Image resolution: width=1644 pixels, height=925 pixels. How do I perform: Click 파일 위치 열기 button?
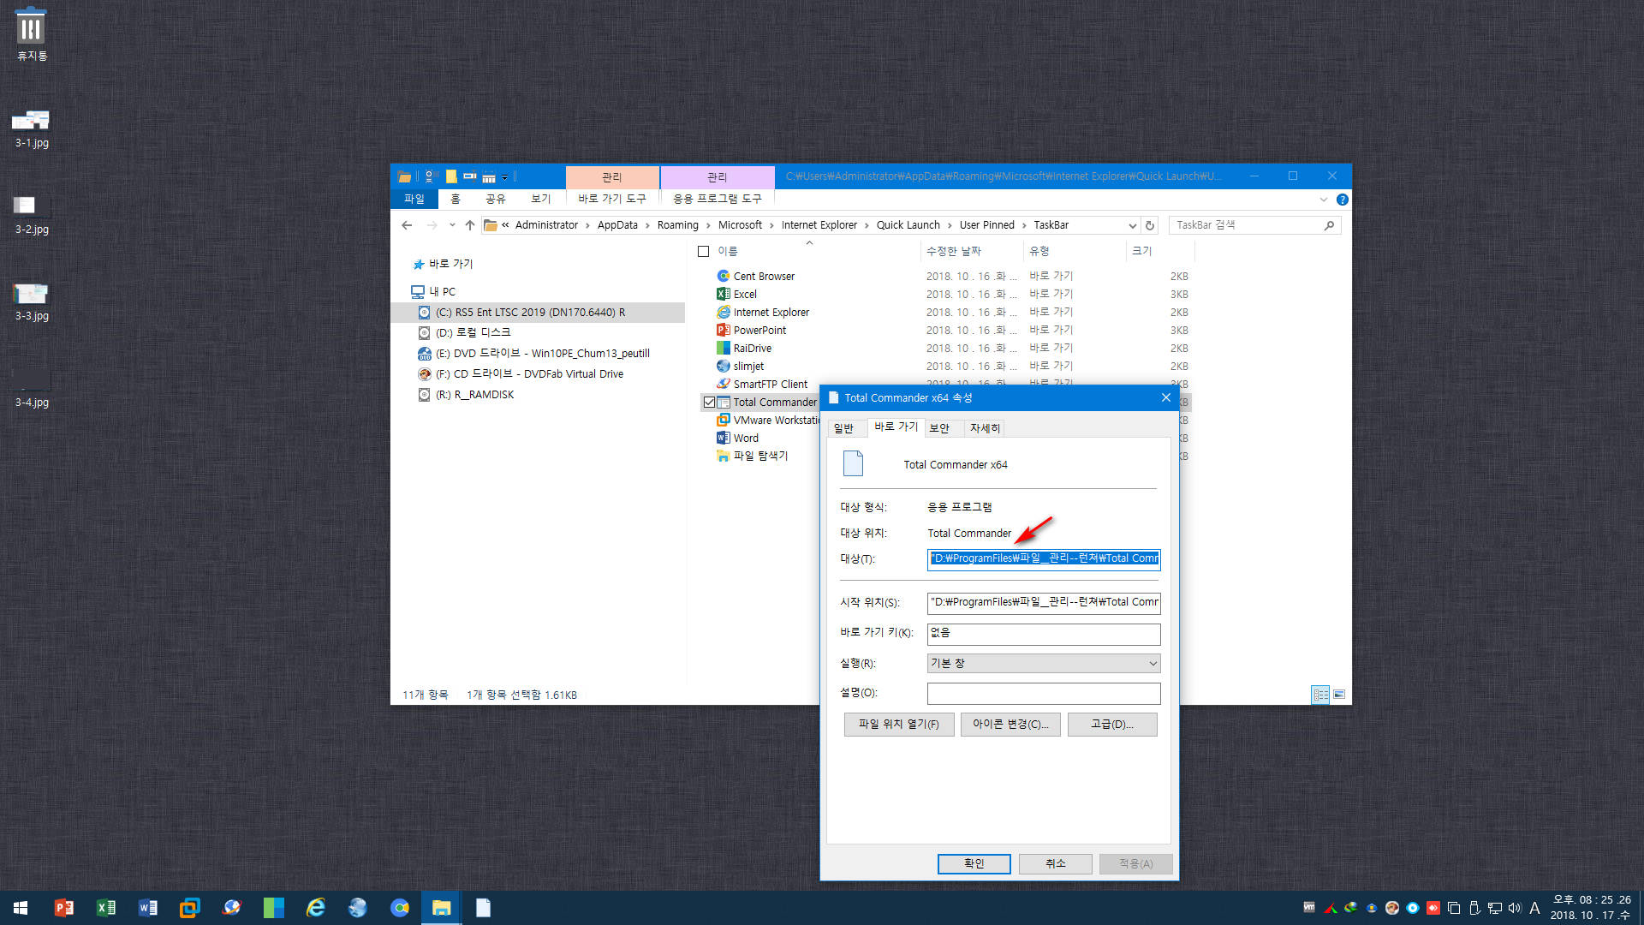(898, 725)
